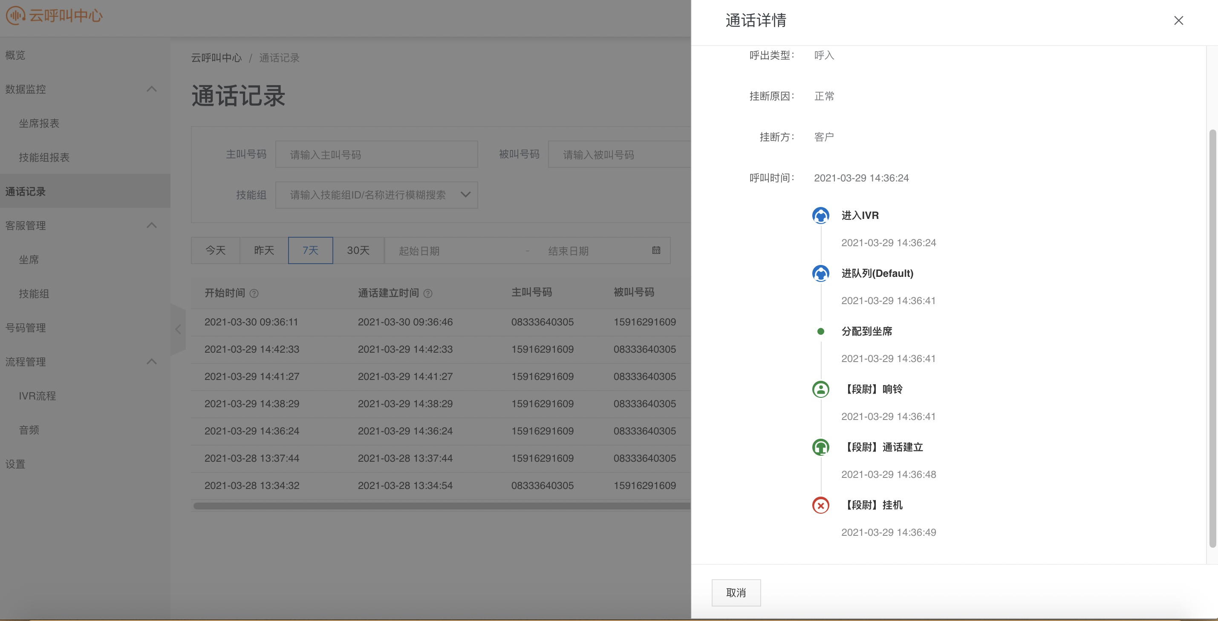The height and width of the screenshot is (621, 1218).
Task: Click the 进队列(Default) timeline icon
Action: click(820, 273)
